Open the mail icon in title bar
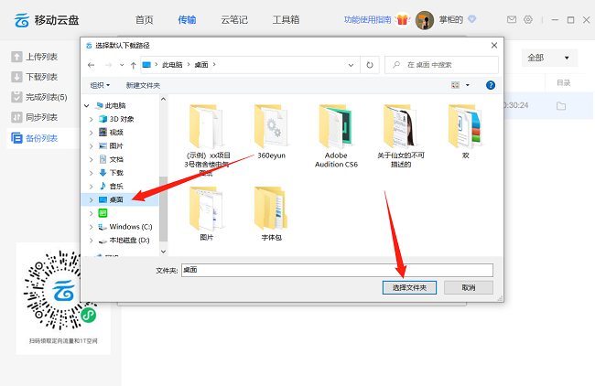The height and width of the screenshot is (386, 595). tap(512, 19)
